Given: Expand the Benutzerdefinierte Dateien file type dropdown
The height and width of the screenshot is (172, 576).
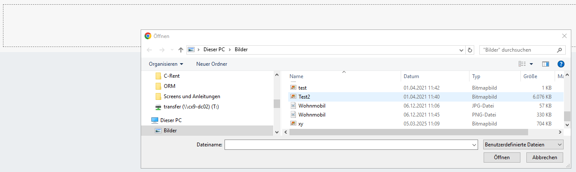Looking at the screenshot, I should coord(523,145).
